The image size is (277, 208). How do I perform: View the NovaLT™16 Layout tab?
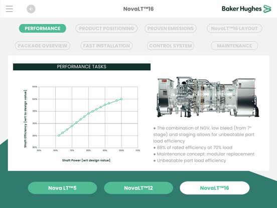[x=234, y=28]
